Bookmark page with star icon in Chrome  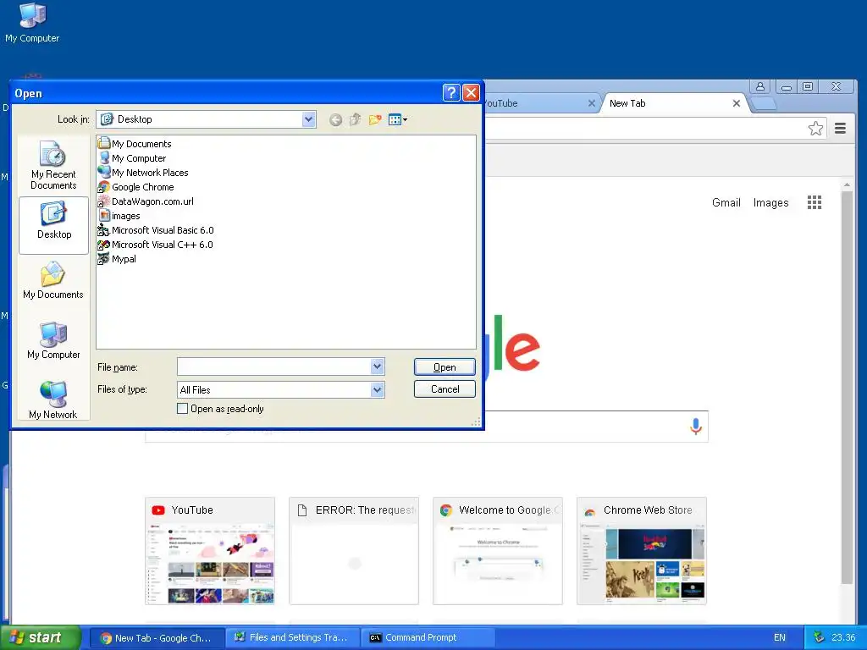(815, 129)
